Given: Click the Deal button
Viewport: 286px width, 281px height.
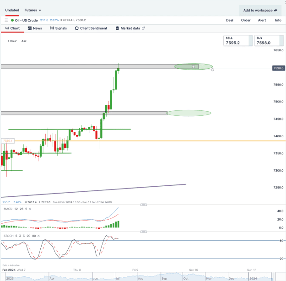Looking at the screenshot, I should click(x=229, y=20).
